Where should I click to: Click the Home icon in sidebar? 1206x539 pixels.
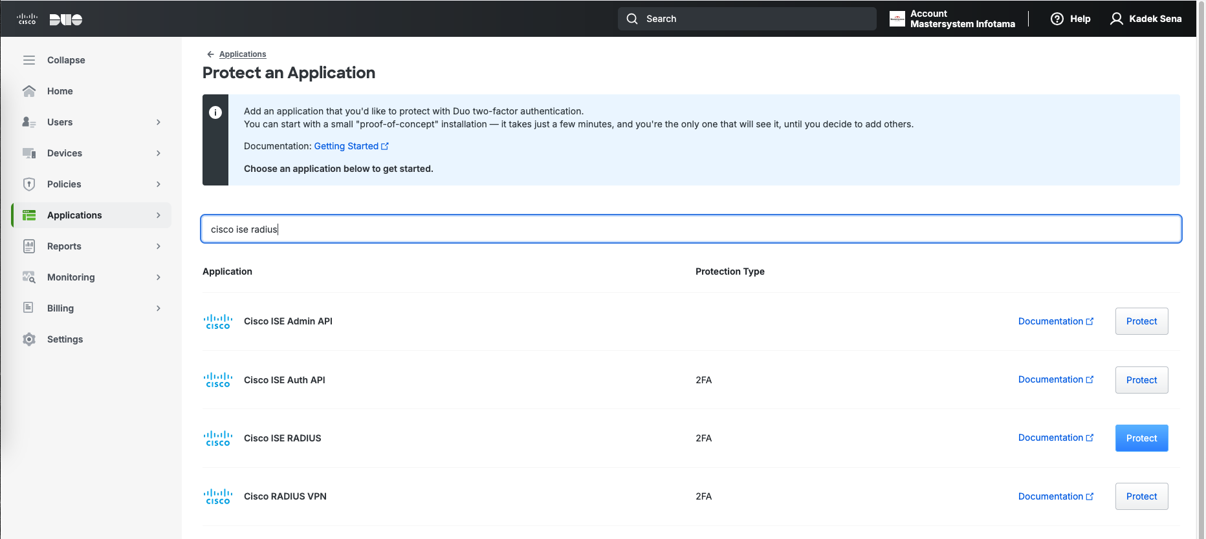(x=29, y=91)
